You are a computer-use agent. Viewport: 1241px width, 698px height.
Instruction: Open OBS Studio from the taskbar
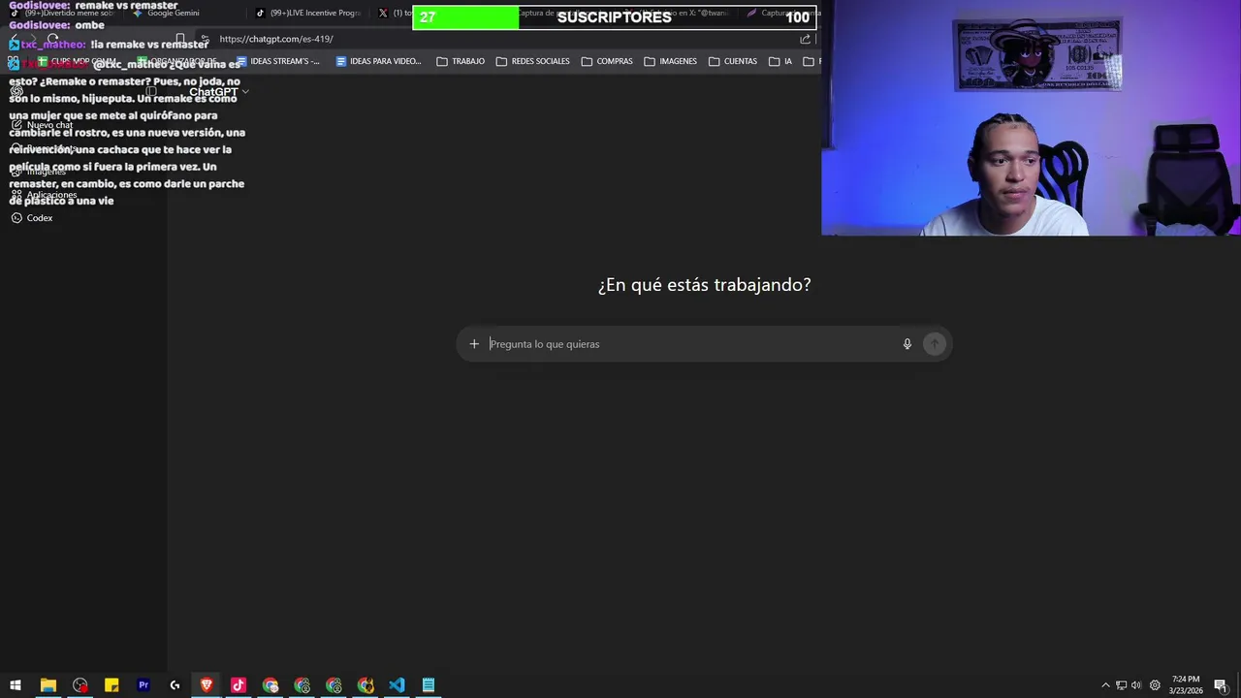click(x=80, y=685)
